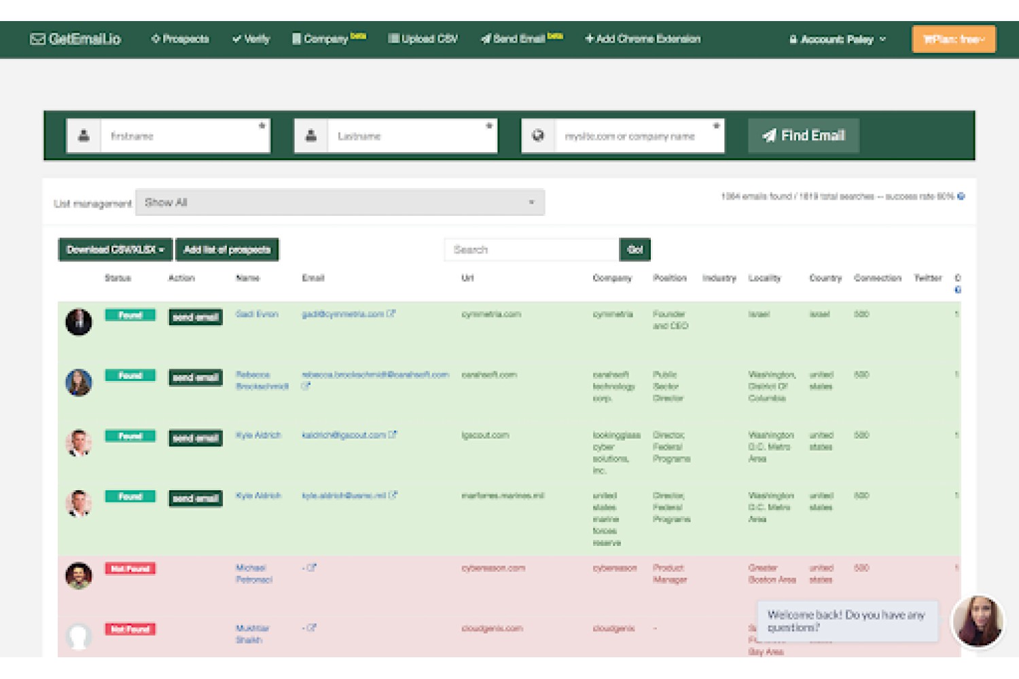The image size is (1019, 679).
Task: Click Add list of prospects button
Action: (x=227, y=250)
